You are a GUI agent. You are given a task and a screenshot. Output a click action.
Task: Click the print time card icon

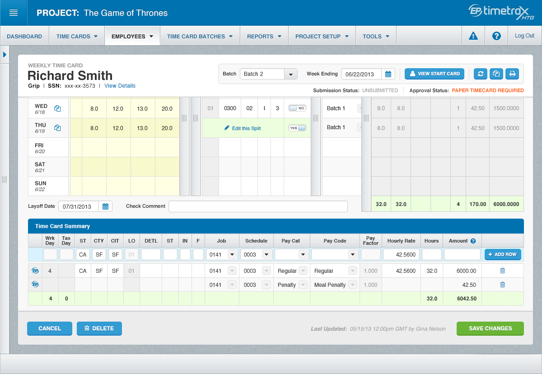[x=512, y=74]
